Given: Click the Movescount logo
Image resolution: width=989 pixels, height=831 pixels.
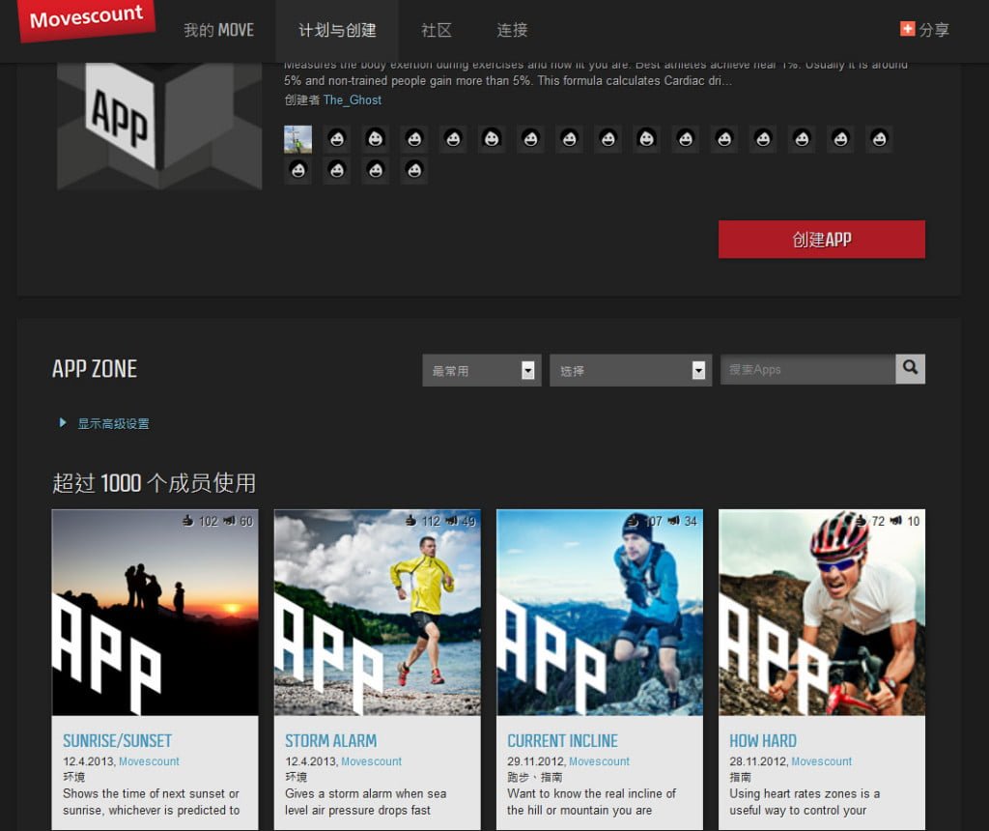Looking at the screenshot, I should 86,18.
